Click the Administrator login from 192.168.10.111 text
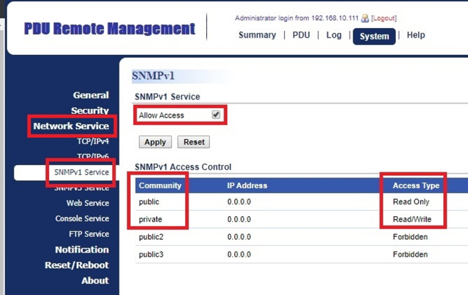Image resolution: width=468 pixels, height=295 pixels. click(x=297, y=18)
